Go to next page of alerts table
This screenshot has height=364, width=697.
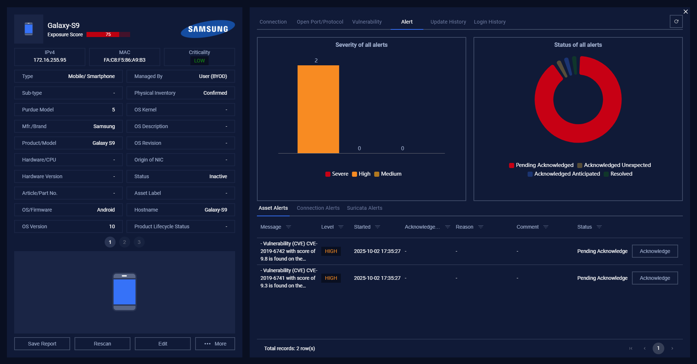(672, 348)
